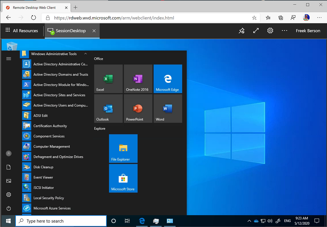Open the Microsoft Store tile
This screenshot has width=327, height=227.
(x=123, y=178)
